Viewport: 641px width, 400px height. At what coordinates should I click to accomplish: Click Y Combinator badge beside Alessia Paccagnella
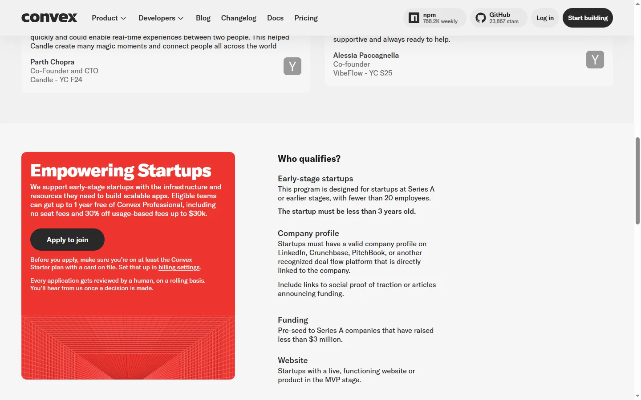pyautogui.click(x=595, y=60)
